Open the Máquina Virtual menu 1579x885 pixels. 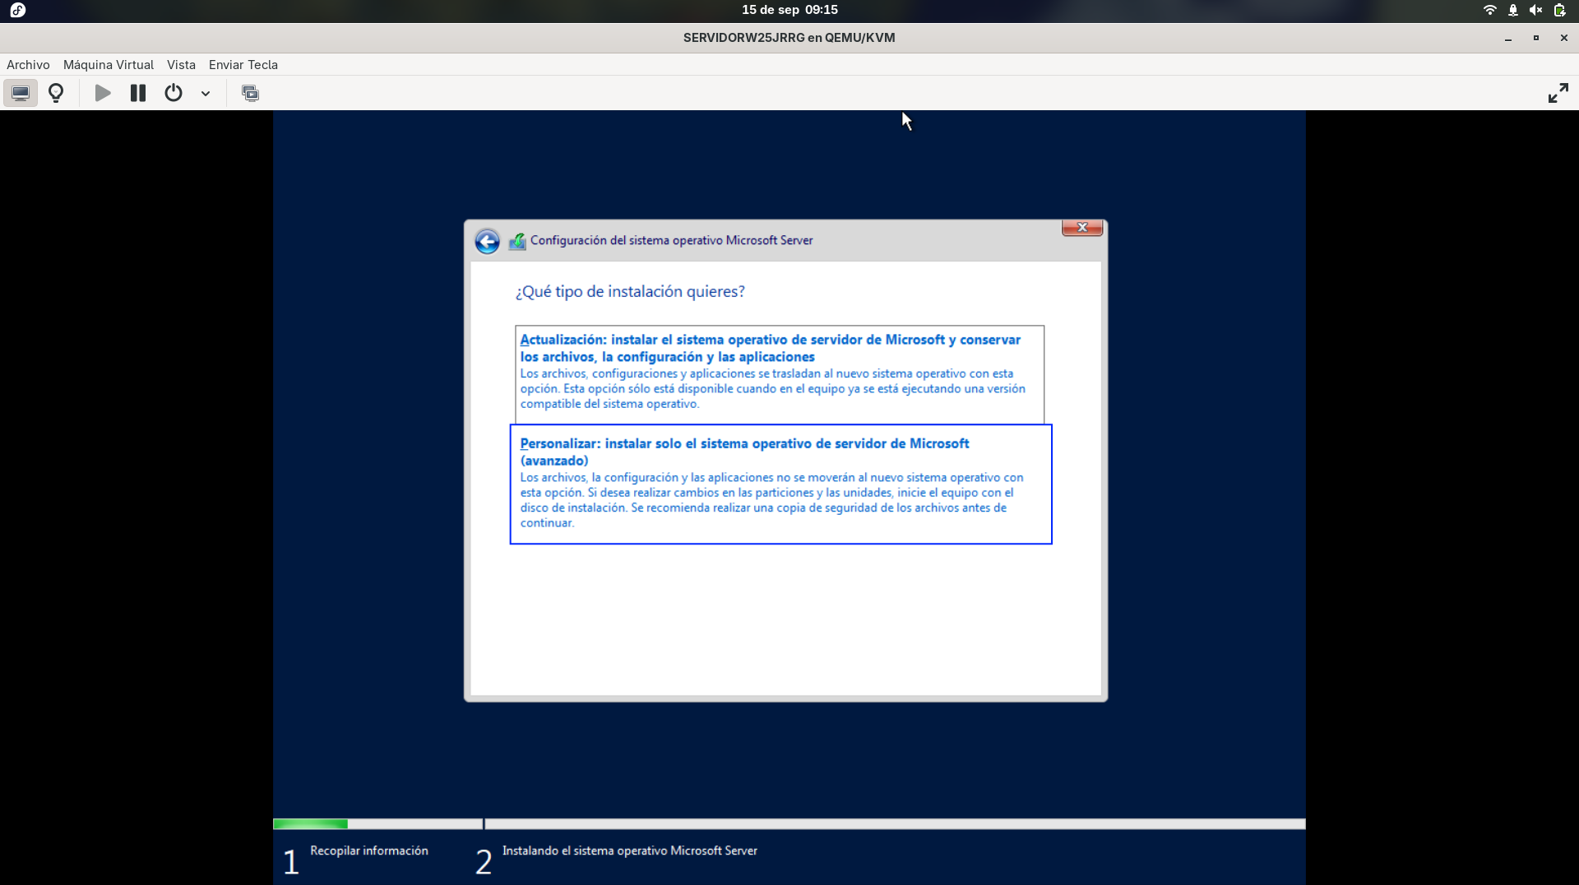(109, 65)
